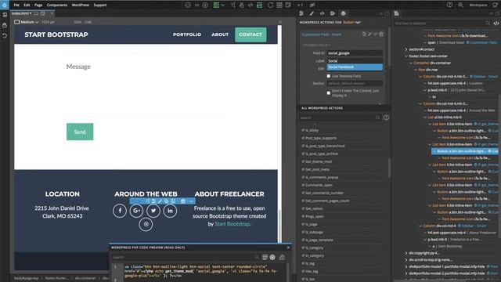
Task: Click the PORTFOLIO nav link
Action: click(187, 34)
